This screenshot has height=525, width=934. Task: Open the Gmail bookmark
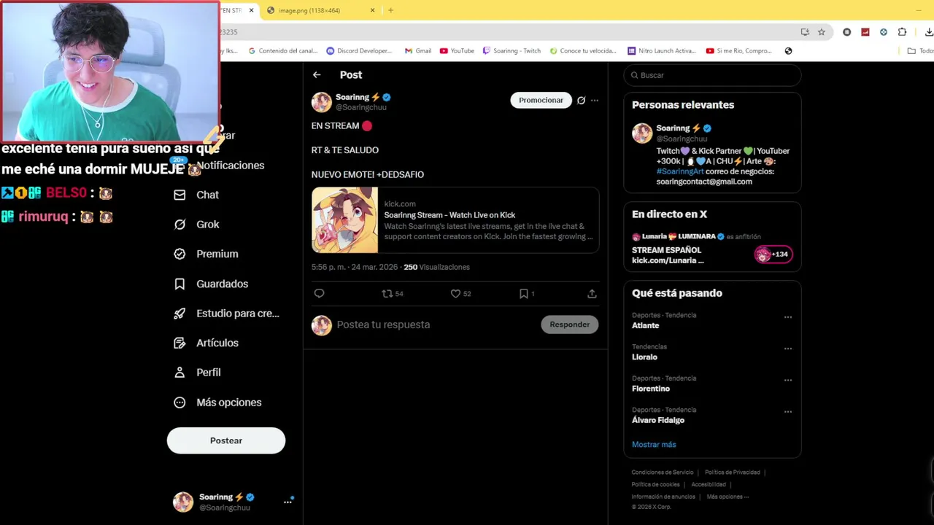point(418,51)
